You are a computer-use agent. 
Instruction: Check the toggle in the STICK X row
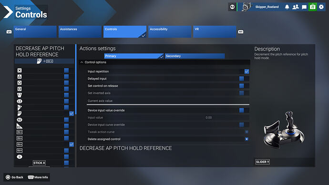tap(66, 163)
